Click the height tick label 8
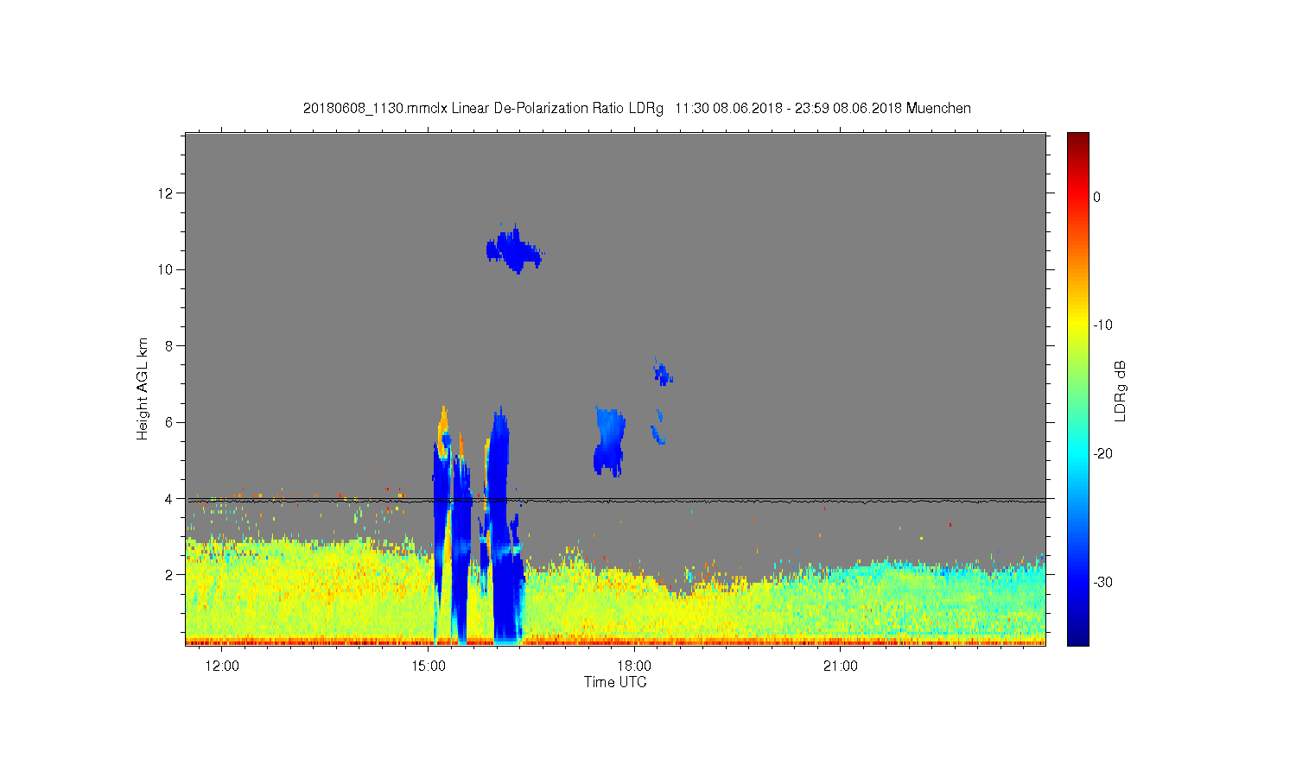1296x777 pixels. (x=170, y=345)
